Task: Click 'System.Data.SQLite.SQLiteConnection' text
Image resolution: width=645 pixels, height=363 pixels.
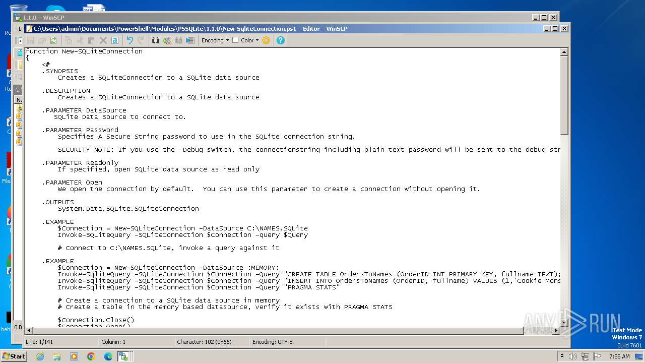Action: [128, 209]
